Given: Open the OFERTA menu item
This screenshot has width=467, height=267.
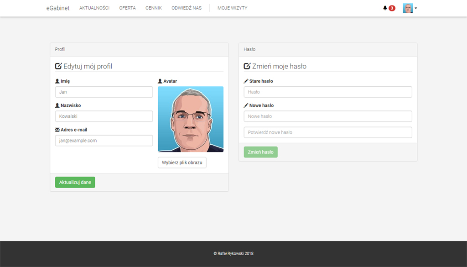Looking at the screenshot, I should point(128,8).
